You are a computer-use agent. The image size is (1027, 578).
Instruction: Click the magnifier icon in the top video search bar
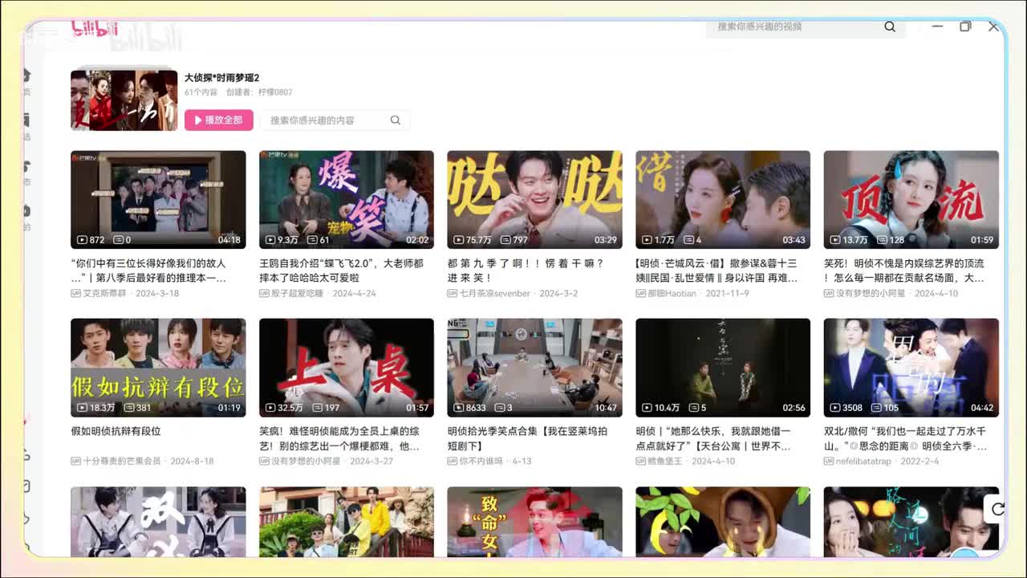pyautogui.click(x=890, y=26)
